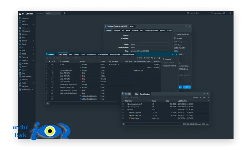251x150 pixels.
Task: Open Mesh in the sidebar
Action: [23, 44]
